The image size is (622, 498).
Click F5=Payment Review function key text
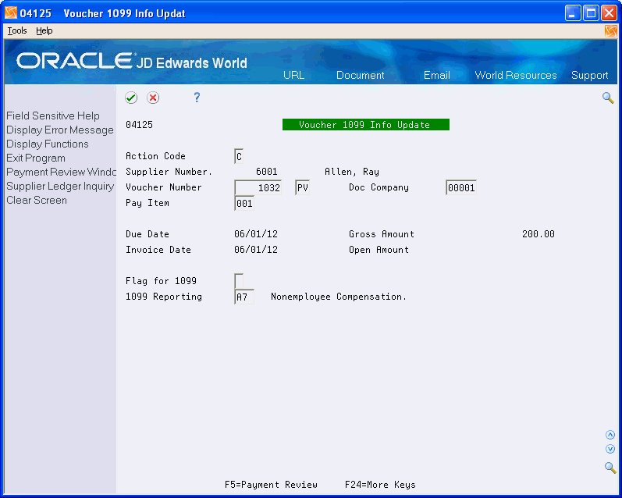click(x=271, y=485)
